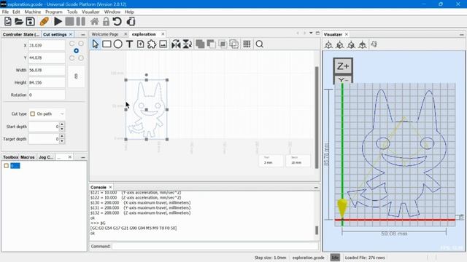Viewport: 467px width, 262px height.
Task: Open the editor document list dropdown arrow
Action: click(x=311, y=33)
